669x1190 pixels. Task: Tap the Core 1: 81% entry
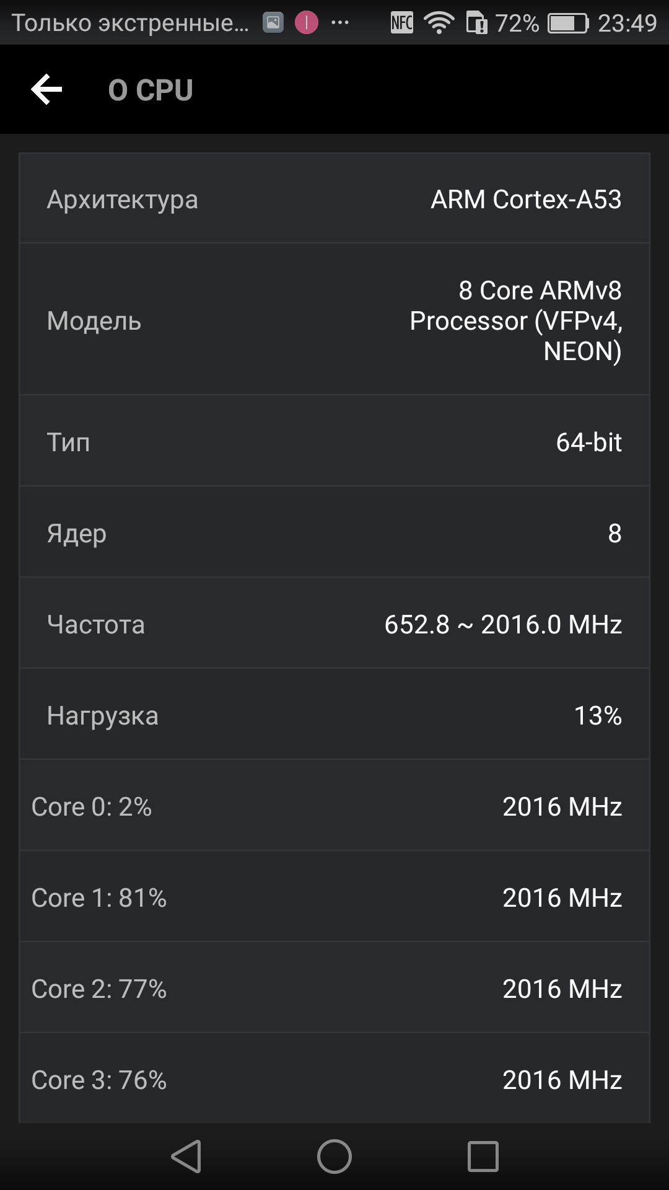[x=334, y=897]
